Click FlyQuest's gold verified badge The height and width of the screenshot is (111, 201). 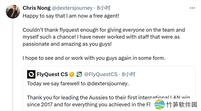72,74
